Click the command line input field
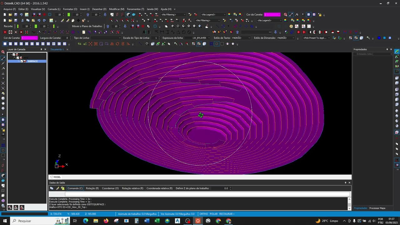Viewport: 400px width, 225px height. coord(207,194)
